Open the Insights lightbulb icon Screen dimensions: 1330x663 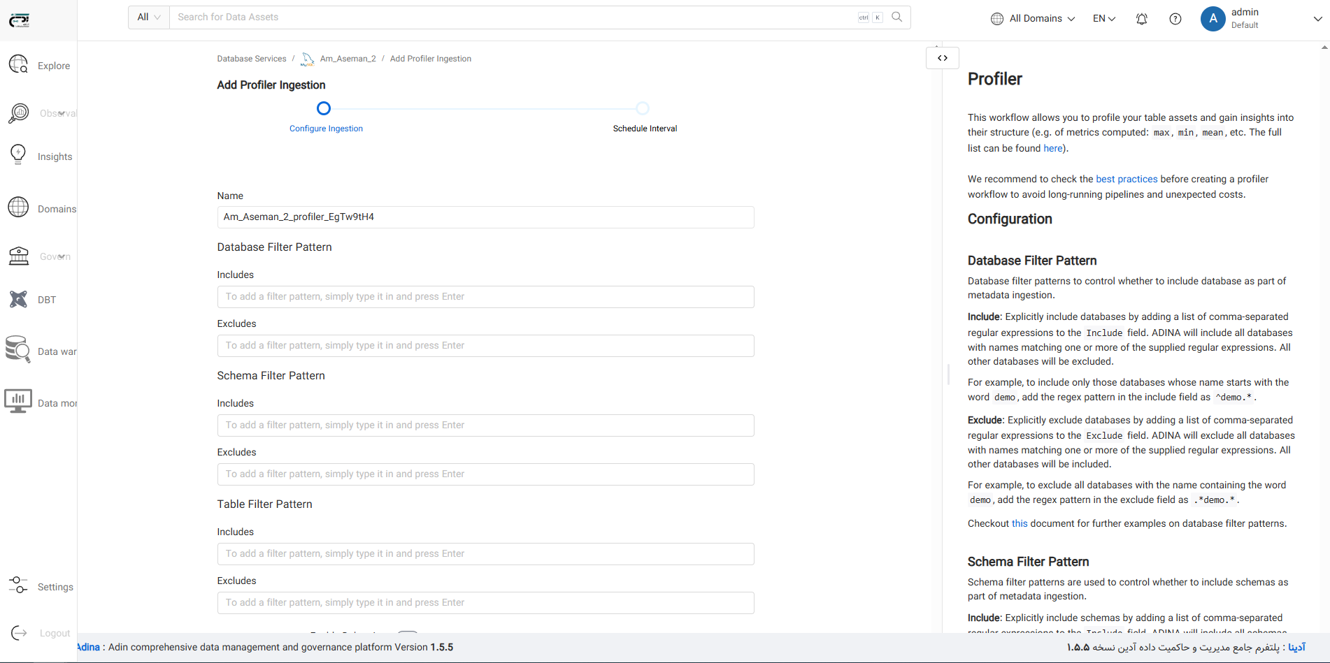[x=19, y=154]
